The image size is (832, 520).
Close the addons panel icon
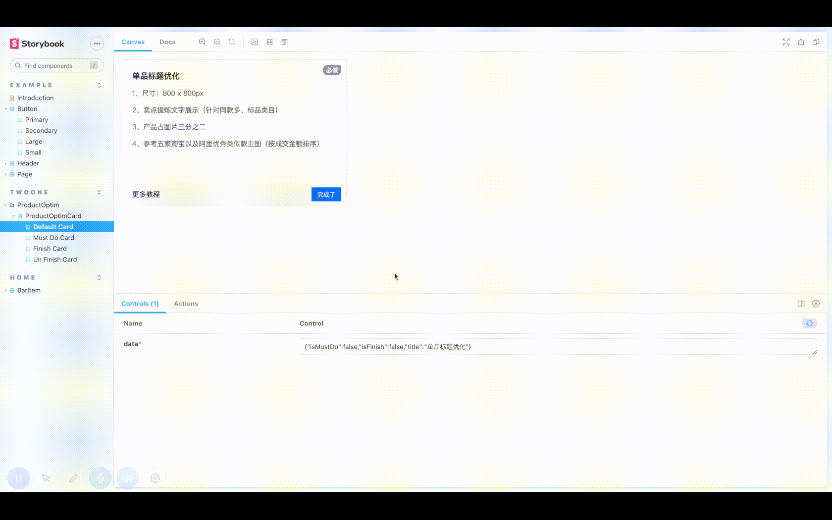(x=816, y=304)
